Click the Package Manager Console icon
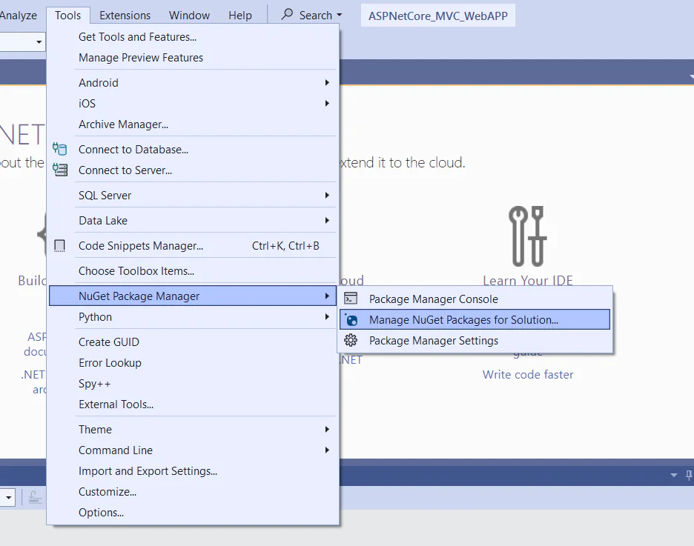Image resolution: width=694 pixels, height=546 pixels. click(x=351, y=299)
